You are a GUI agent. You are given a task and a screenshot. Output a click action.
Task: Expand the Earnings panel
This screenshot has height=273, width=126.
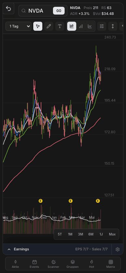pos(57,249)
